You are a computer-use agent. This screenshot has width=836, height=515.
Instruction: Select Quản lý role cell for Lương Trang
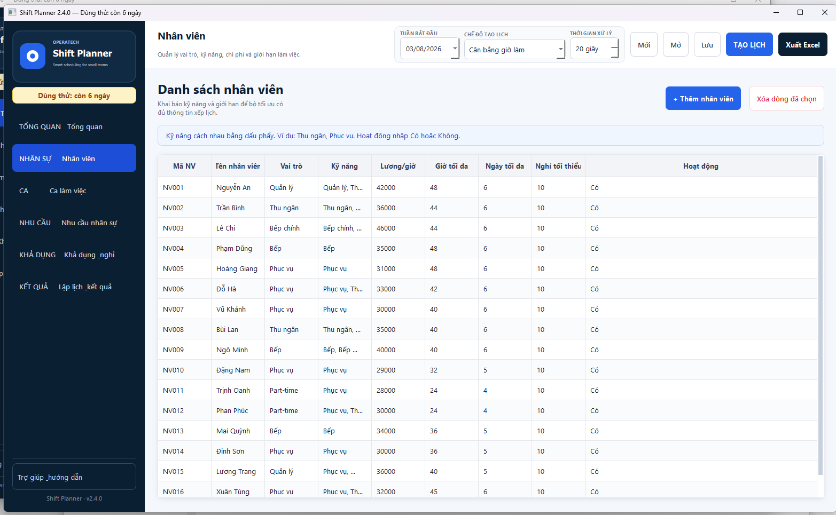[x=291, y=471]
